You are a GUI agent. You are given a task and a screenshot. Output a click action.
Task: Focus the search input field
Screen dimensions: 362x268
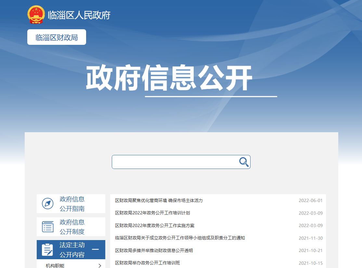(175, 162)
